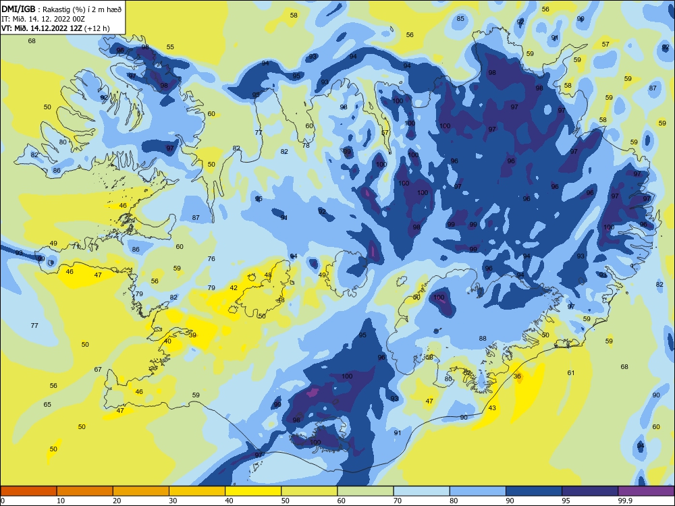Click the map value '78' in the northern fjord
Viewport: 675px width, 506px height.
(x=306, y=146)
